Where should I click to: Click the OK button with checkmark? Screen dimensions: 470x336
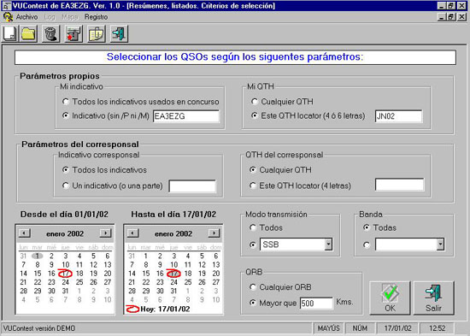390,298
